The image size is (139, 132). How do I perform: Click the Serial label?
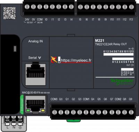coord(33,58)
